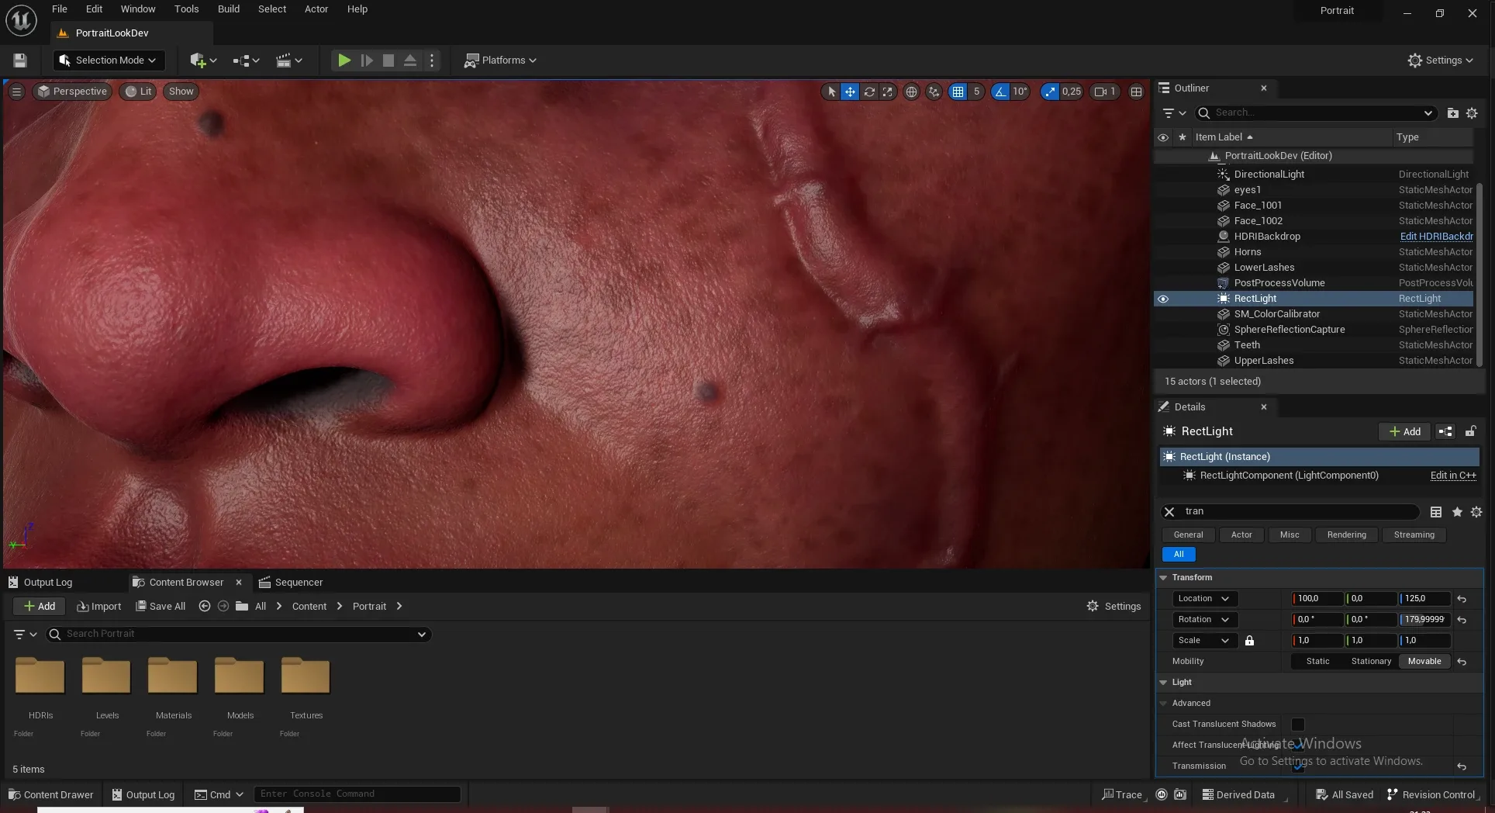Open the Window menu
Screen dimensions: 1495x813
[138, 9]
